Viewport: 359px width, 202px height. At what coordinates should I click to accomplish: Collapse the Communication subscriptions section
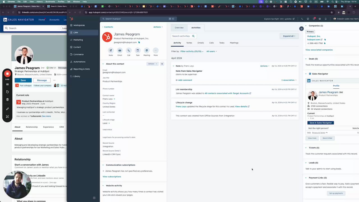(x=103, y=165)
